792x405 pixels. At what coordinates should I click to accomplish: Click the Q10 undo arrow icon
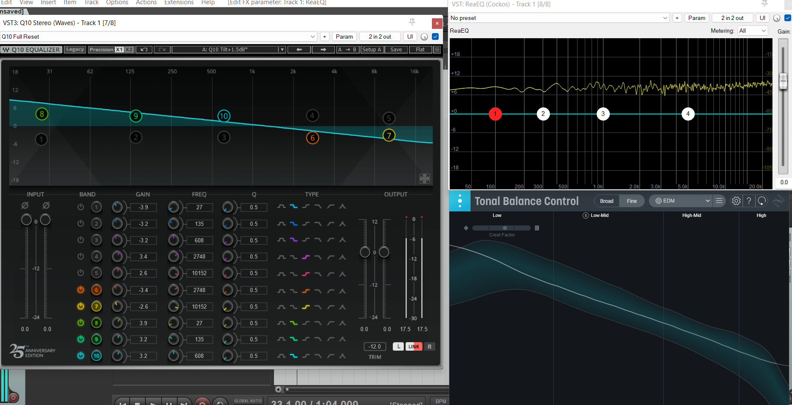(144, 50)
